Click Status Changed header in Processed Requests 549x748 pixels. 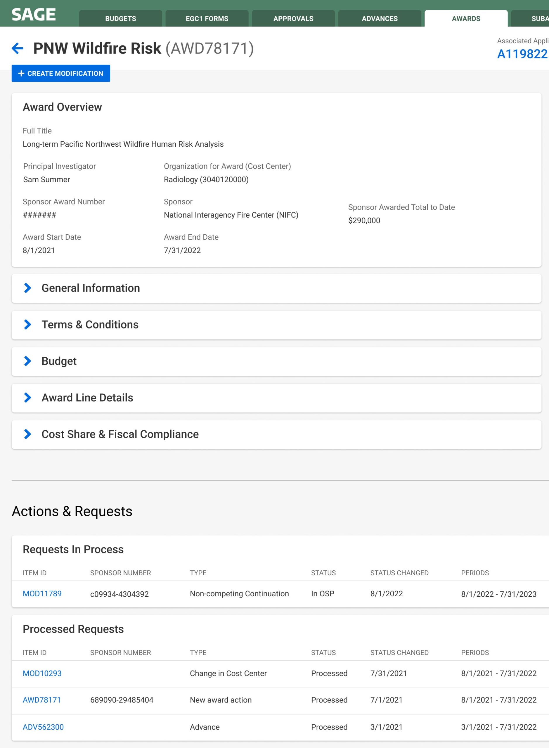click(x=399, y=653)
